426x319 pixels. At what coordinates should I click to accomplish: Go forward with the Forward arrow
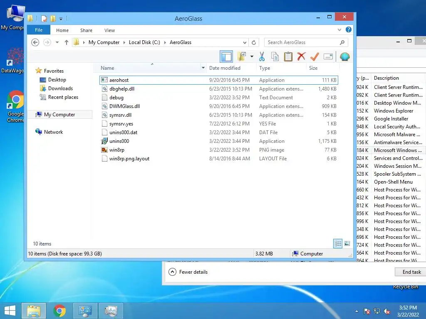47,42
